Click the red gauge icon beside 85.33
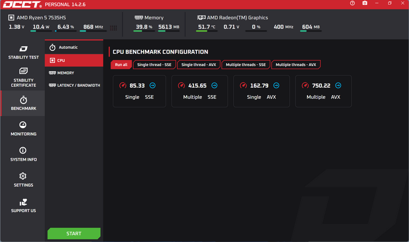 (123, 85)
